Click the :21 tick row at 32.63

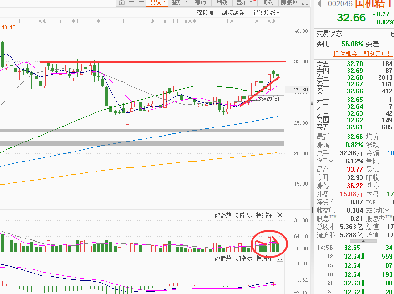[354, 283]
